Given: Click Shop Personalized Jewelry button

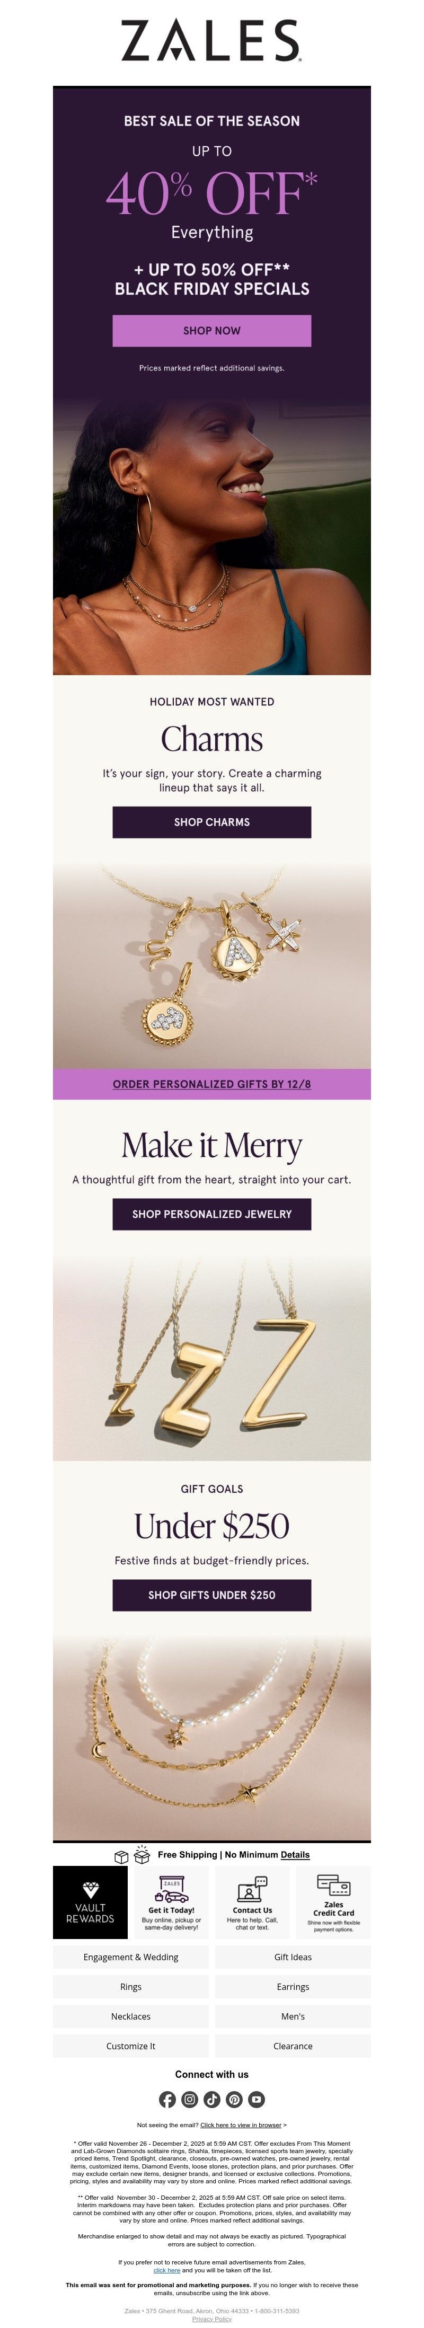Looking at the screenshot, I should (x=211, y=1214).
